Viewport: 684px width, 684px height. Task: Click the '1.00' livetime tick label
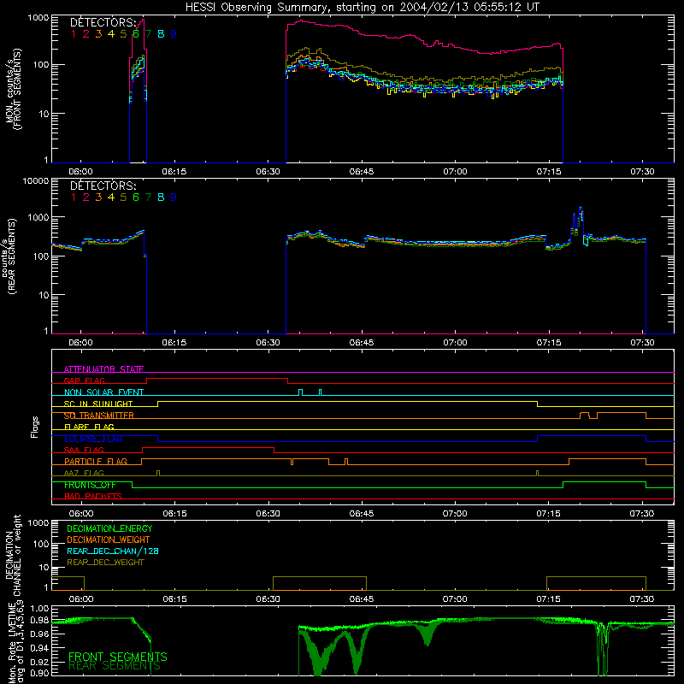(x=40, y=609)
